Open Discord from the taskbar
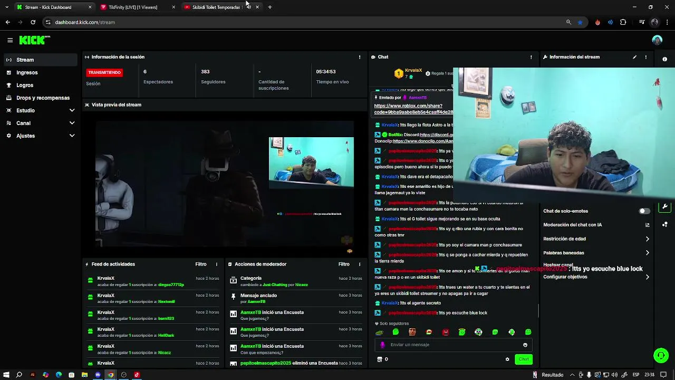This screenshot has width=675, height=380. (x=98, y=375)
